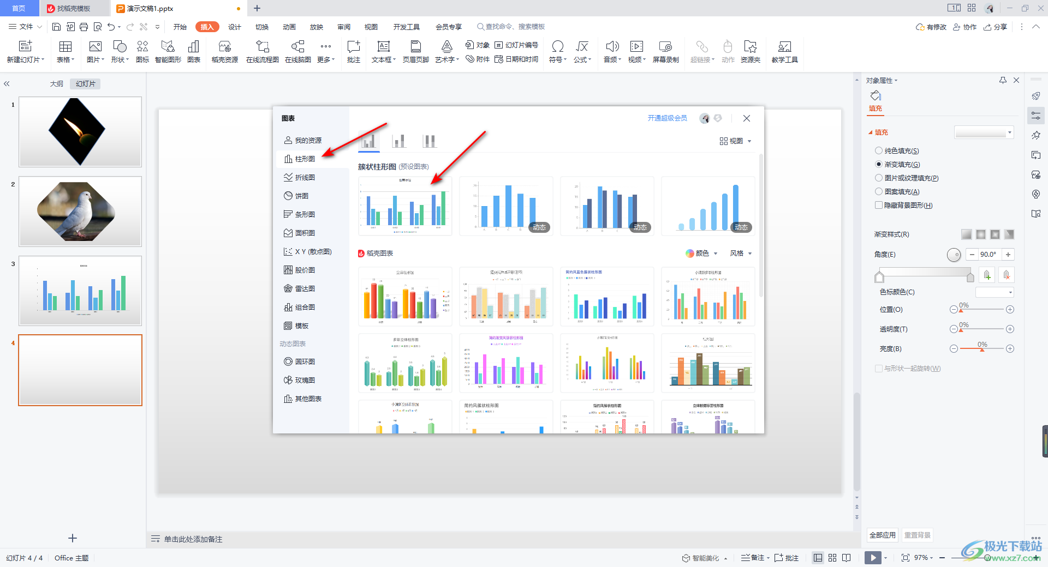This screenshot has height=567, width=1048.
Task: Click 全部应用 button
Action: coord(883,535)
